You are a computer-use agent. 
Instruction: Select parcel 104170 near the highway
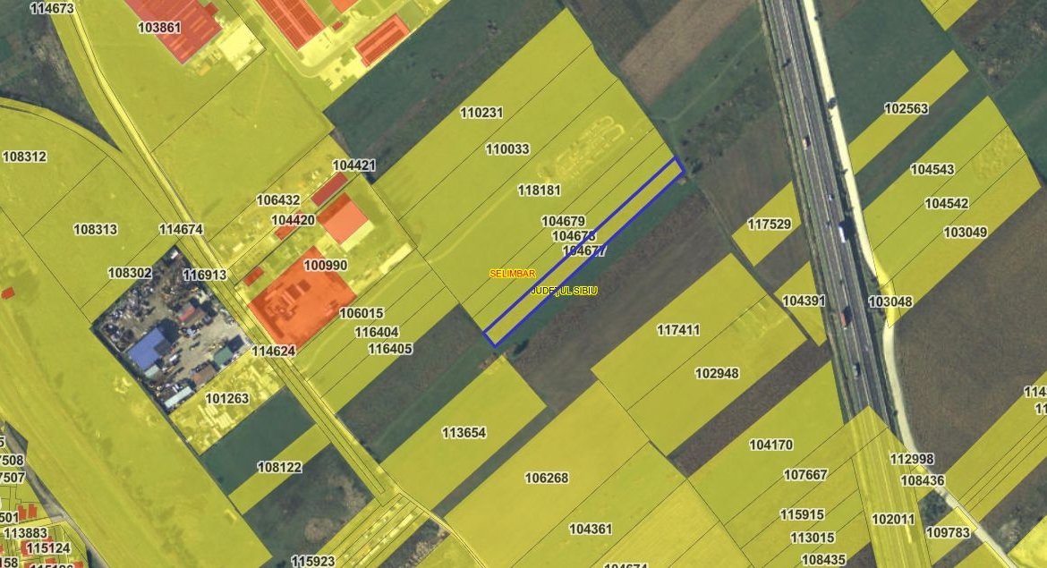click(x=770, y=445)
